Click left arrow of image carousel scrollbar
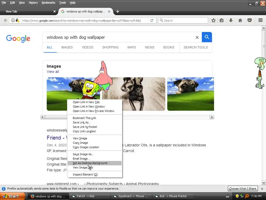Screen dimensions: 266x200 (x=43, y=117)
